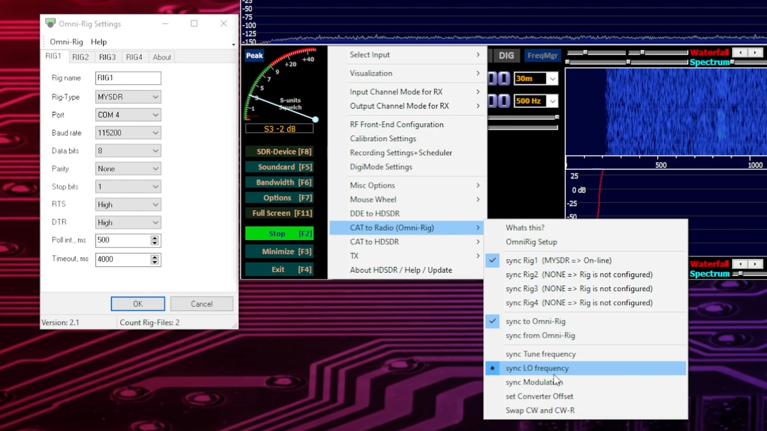Open the FreqMgr frequency manager button
The image size is (767, 431).
(542, 55)
